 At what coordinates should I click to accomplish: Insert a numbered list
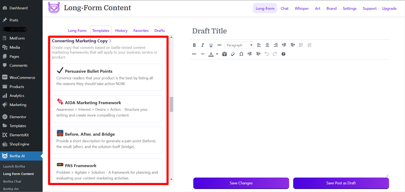[309, 45]
